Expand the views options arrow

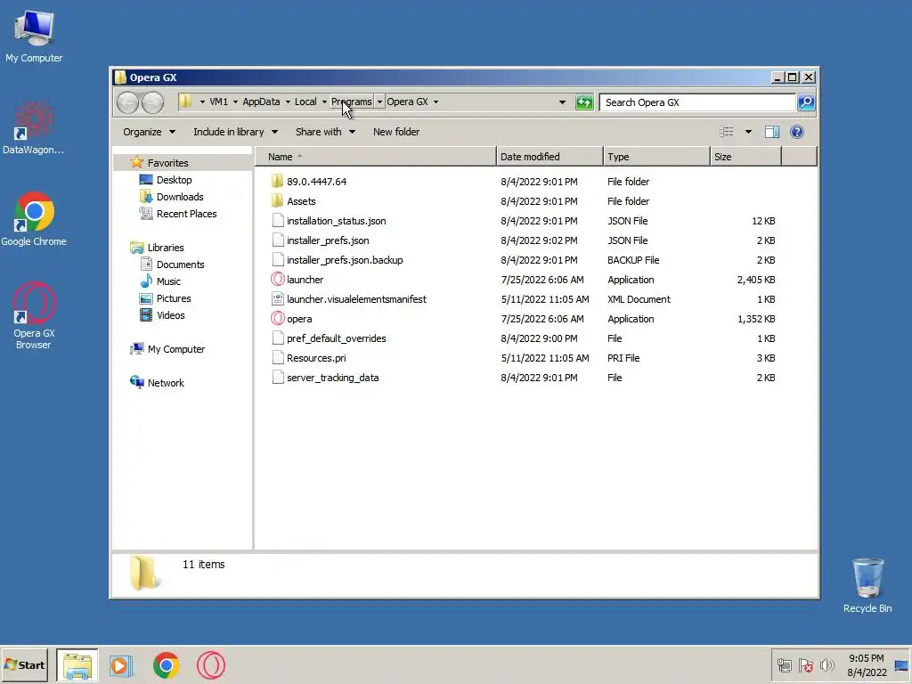pos(748,132)
